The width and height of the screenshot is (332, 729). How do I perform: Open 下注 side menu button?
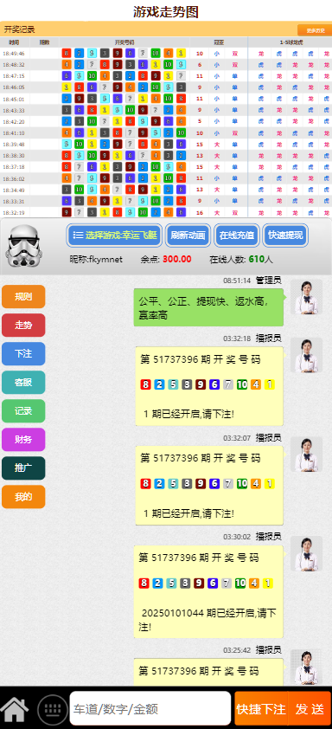pos(23,354)
